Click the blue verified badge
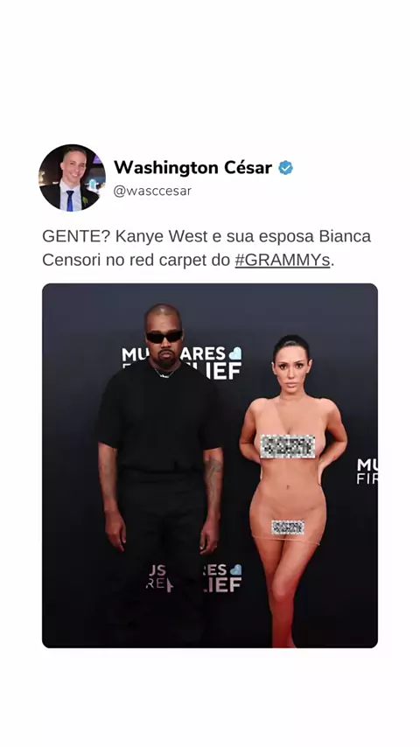The image size is (420, 747). click(285, 168)
